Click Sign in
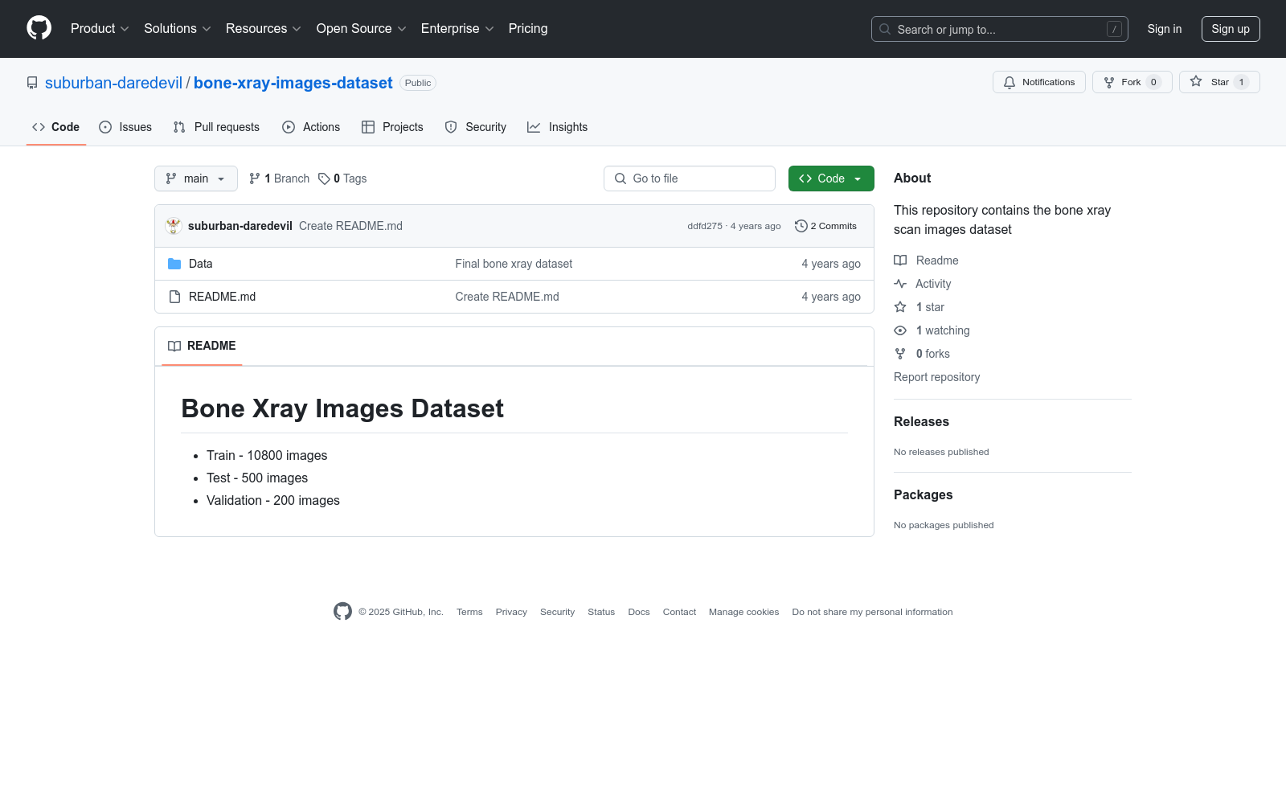This screenshot has width=1286, height=804. 1165,29
